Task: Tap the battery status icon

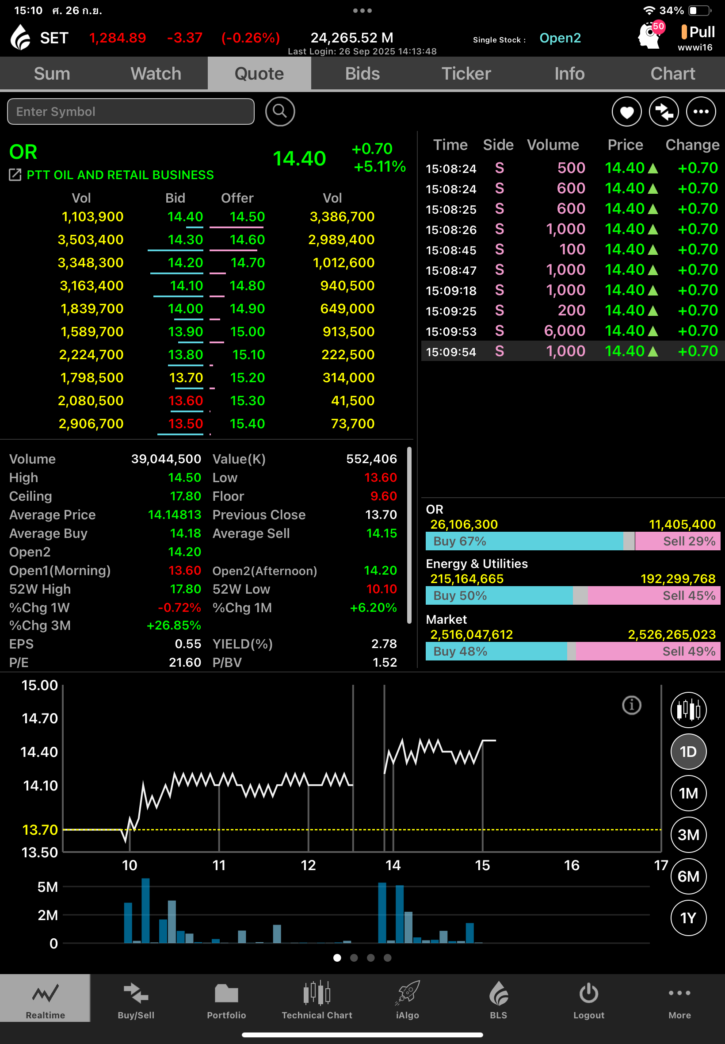Action: [699, 10]
